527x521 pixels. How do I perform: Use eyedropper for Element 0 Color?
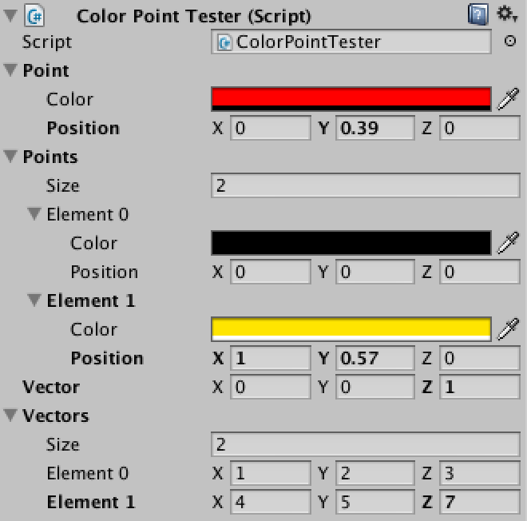click(x=508, y=243)
